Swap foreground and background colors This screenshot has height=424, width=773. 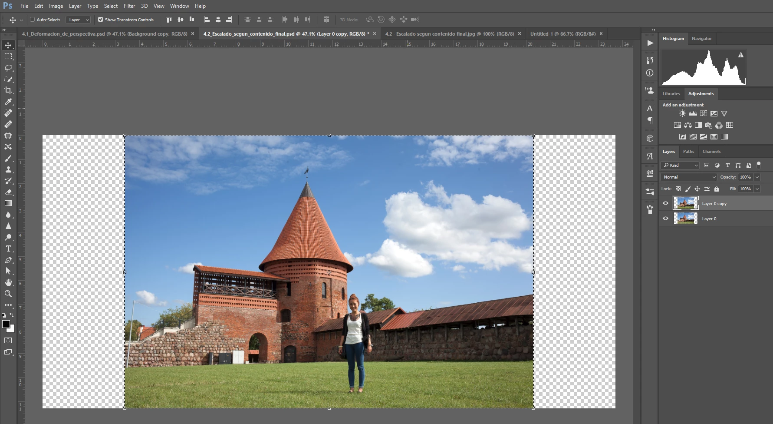[x=12, y=315]
